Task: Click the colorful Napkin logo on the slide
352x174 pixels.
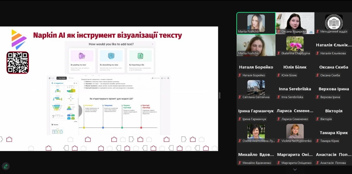Action: (x=19, y=39)
